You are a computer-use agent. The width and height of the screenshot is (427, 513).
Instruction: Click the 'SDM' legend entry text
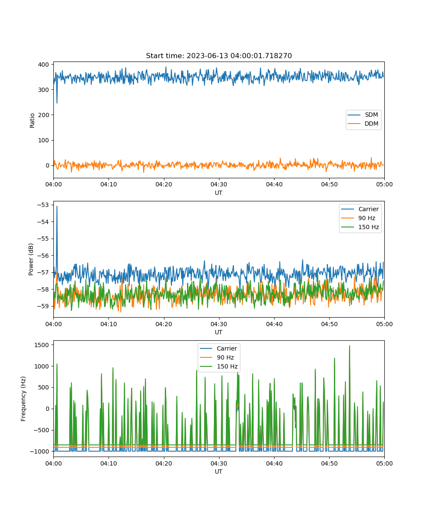click(x=371, y=115)
